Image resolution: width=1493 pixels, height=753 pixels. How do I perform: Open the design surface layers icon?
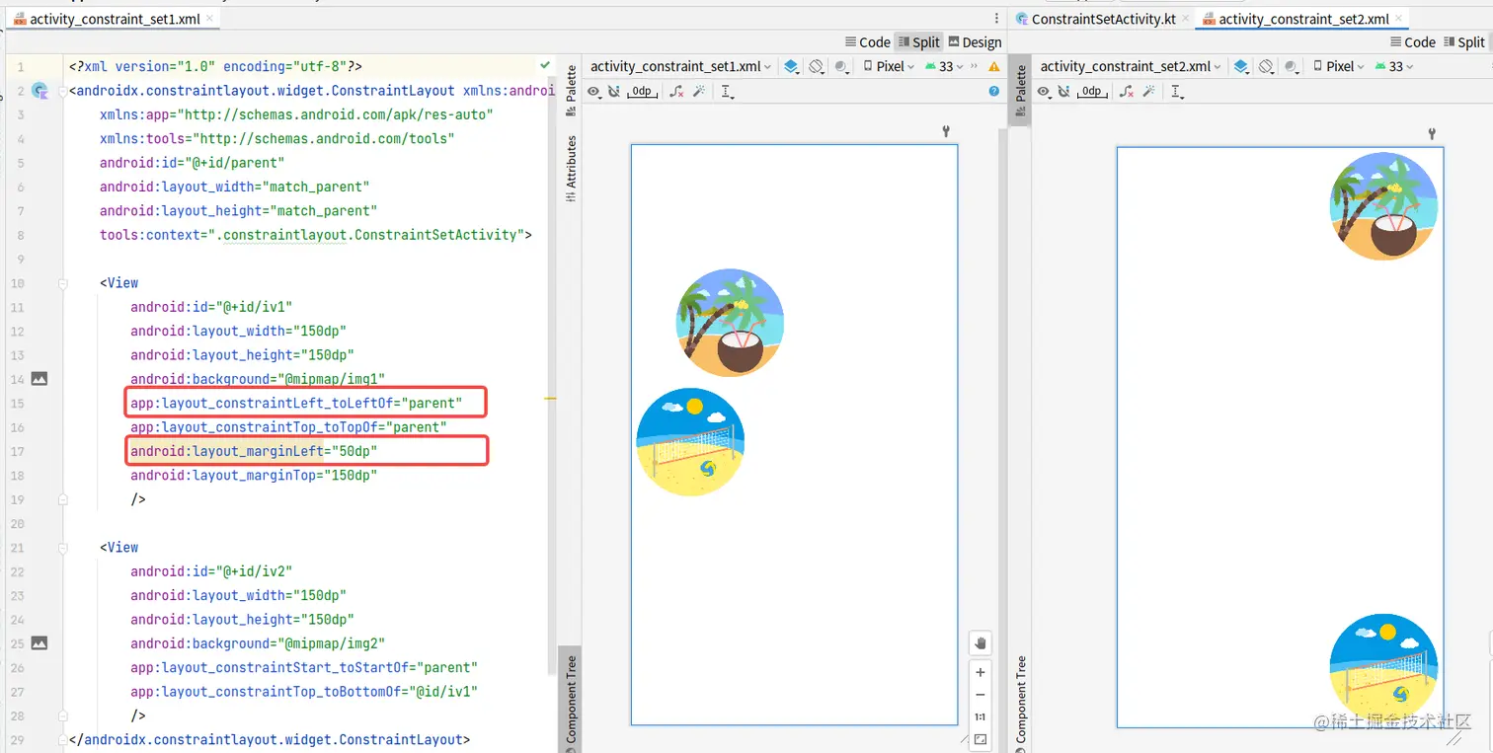pos(791,66)
